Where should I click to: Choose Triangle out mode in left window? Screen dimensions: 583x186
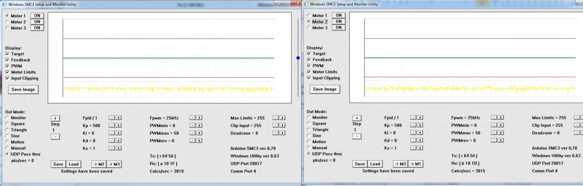(7, 130)
